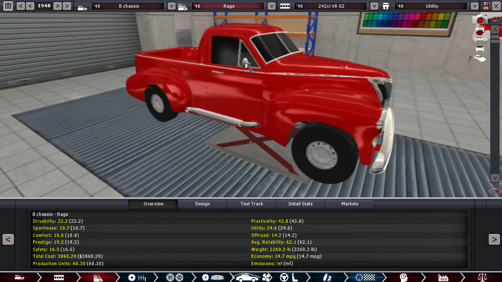Click the next page arrow at bottom right
Image resolution: width=502 pixels, height=282 pixels.
pos(494,239)
